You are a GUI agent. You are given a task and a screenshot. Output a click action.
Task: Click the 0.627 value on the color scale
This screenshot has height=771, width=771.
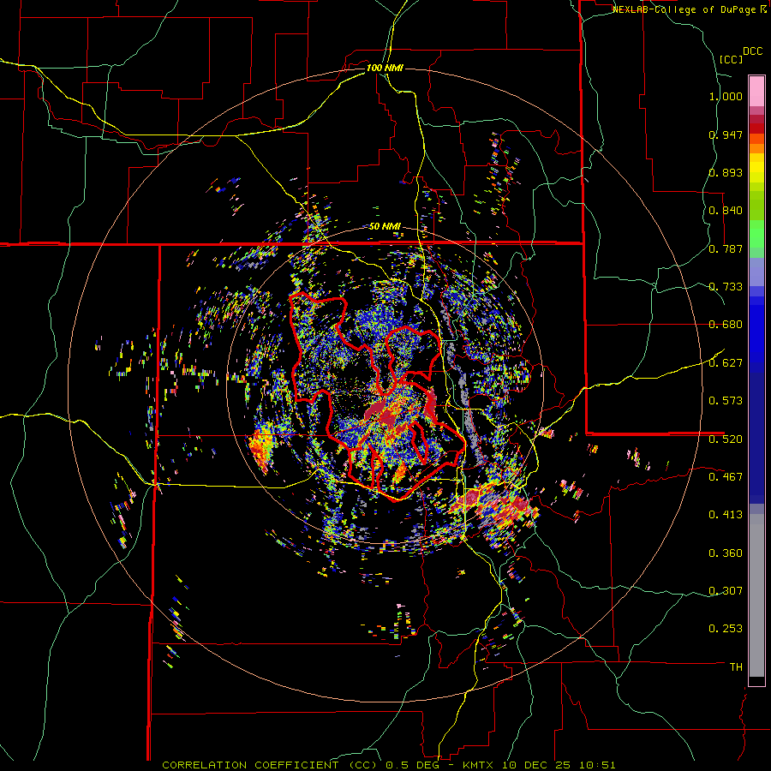click(x=726, y=363)
